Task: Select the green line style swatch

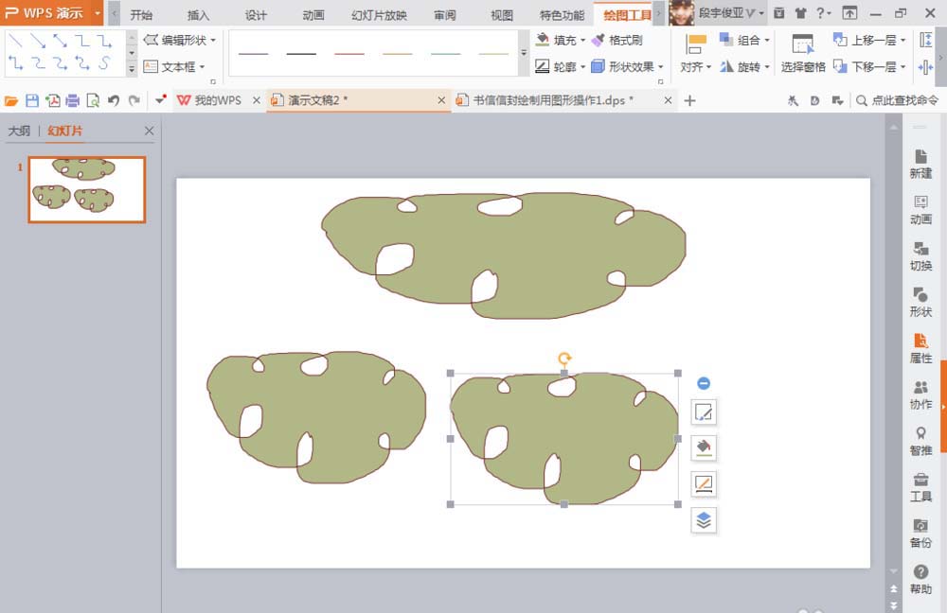Action: [444, 55]
